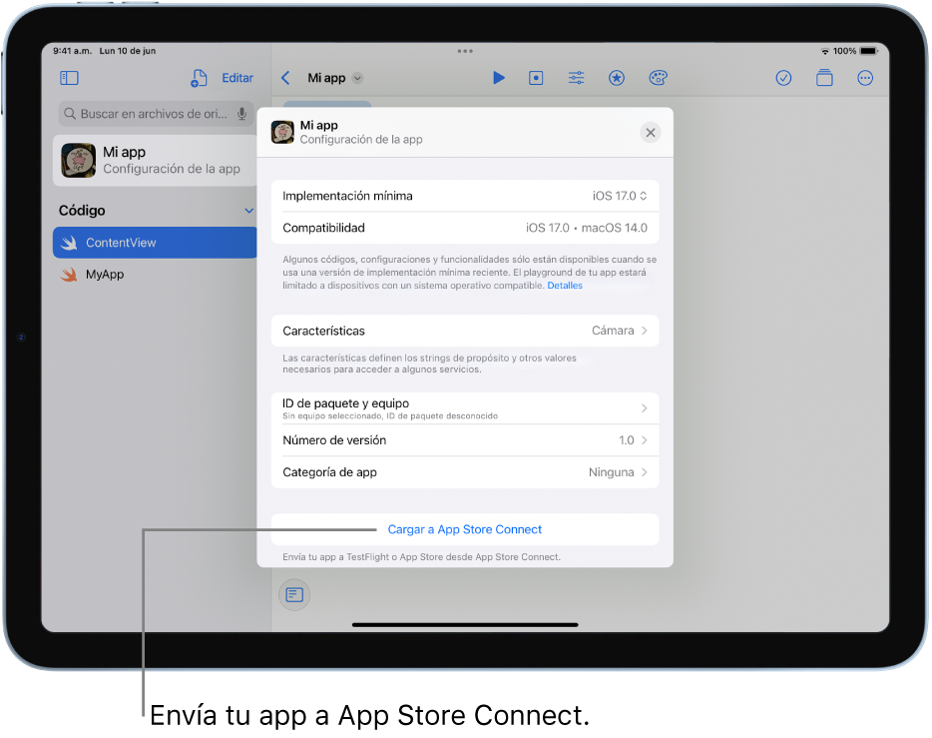Select the ContentView file
Screen dimensions: 932x738
coord(155,243)
